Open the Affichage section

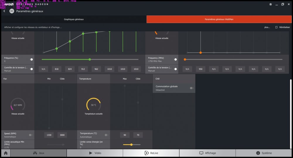tap(207, 153)
